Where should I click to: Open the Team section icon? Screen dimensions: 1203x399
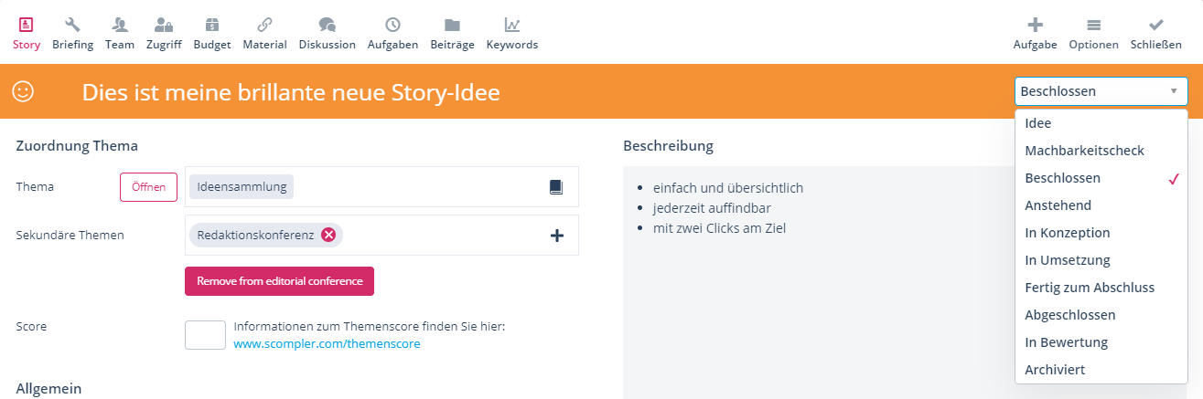pos(119,26)
